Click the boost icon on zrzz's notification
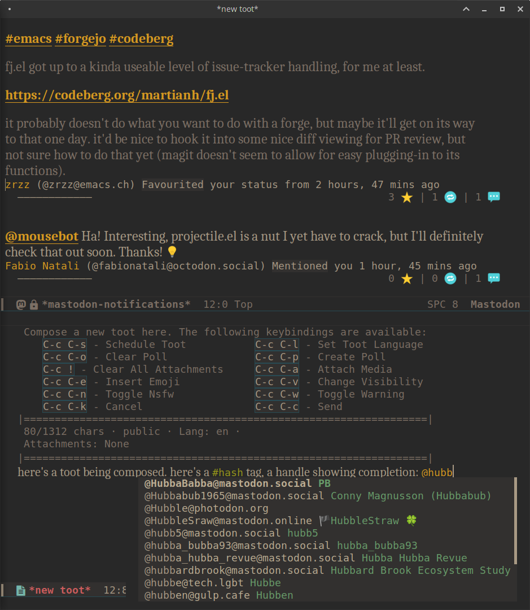This screenshot has width=530, height=610. tap(450, 197)
